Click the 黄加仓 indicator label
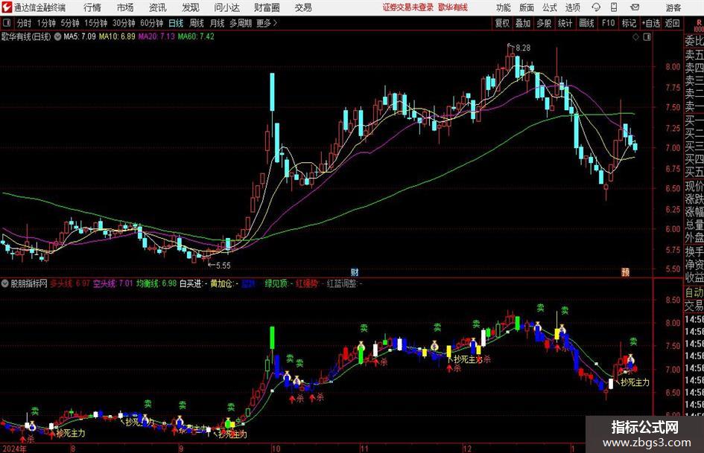704x453 pixels. [224, 283]
